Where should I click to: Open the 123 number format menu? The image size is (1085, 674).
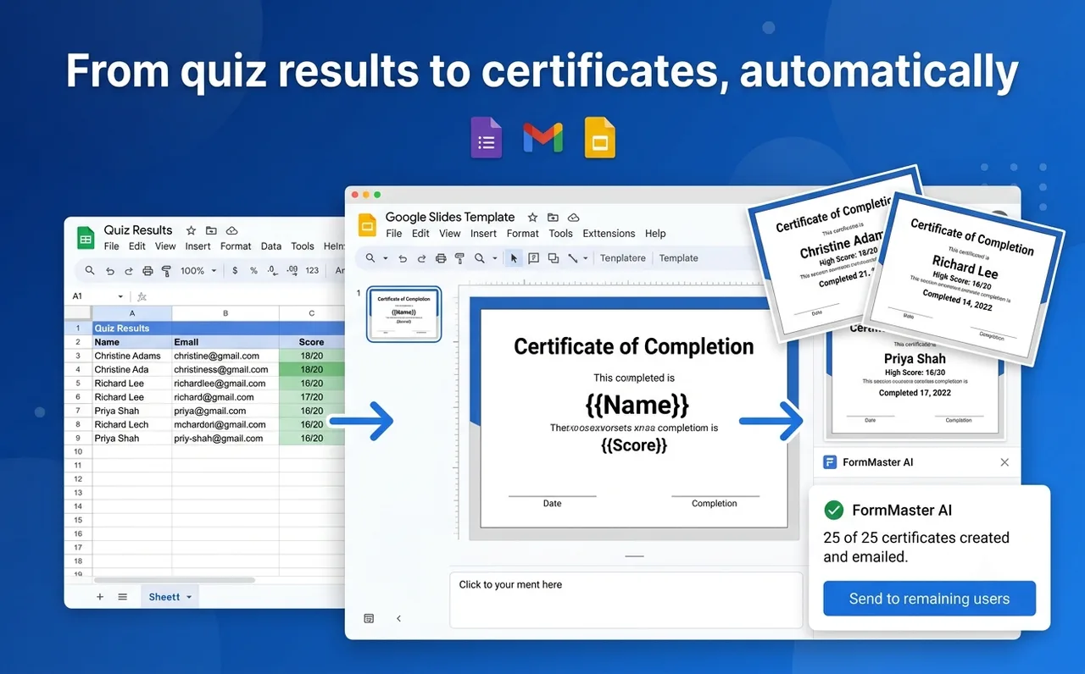tap(312, 271)
